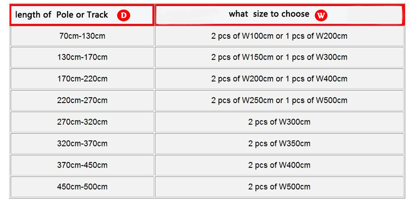The image size is (418, 209).
Task: Click the red W circle icon
Action: coord(321,15)
